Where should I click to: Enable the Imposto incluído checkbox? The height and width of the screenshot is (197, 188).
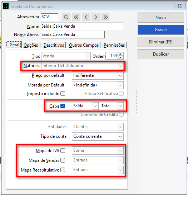[x=63, y=94]
